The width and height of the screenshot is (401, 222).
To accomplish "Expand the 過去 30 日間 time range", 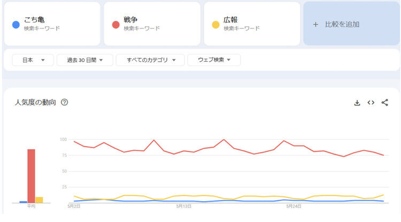I will [84, 60].
